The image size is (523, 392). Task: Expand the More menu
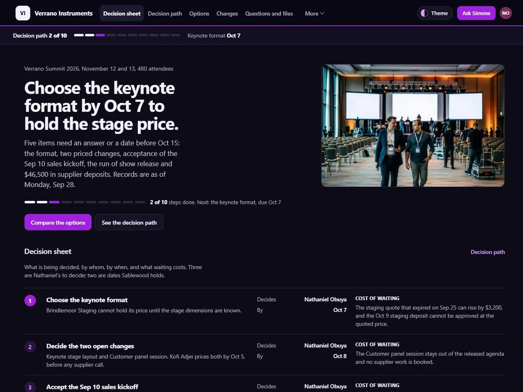click(314, 14)
